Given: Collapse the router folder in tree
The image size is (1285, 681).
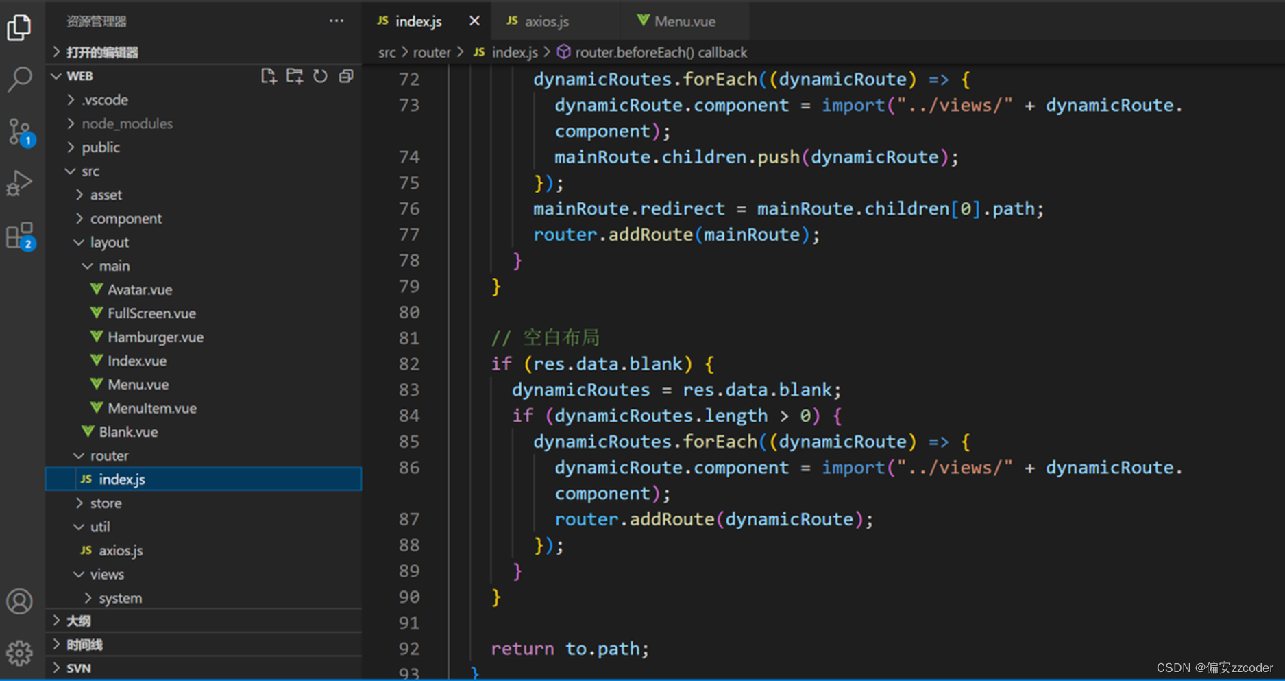Looking at the screenshot, I should pos(204,456).
